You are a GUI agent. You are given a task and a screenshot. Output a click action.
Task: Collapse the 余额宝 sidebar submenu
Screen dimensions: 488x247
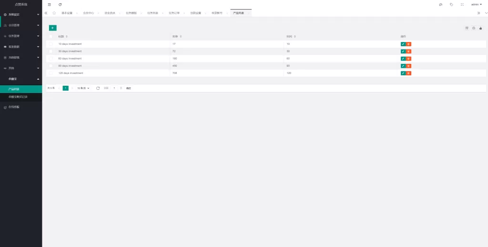click(38, 78)
